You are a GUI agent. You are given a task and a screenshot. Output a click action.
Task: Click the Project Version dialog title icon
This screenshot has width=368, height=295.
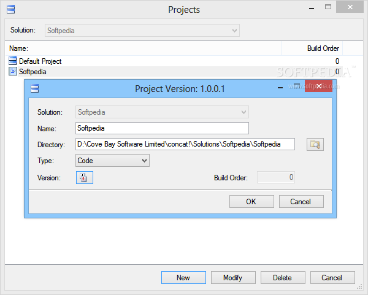35,88
